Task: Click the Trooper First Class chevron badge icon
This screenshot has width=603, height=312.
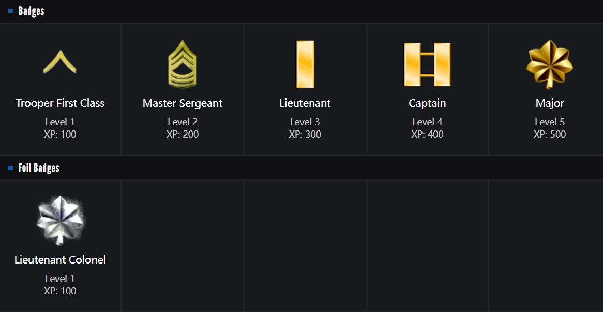Action: pyautogui.click(x=60, y=62)
